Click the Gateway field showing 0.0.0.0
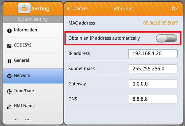The height and width of the screenshot is (126, 185). coord(153,84)
